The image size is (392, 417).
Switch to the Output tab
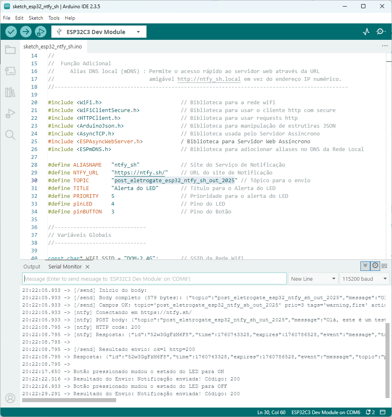click(32, 266)
